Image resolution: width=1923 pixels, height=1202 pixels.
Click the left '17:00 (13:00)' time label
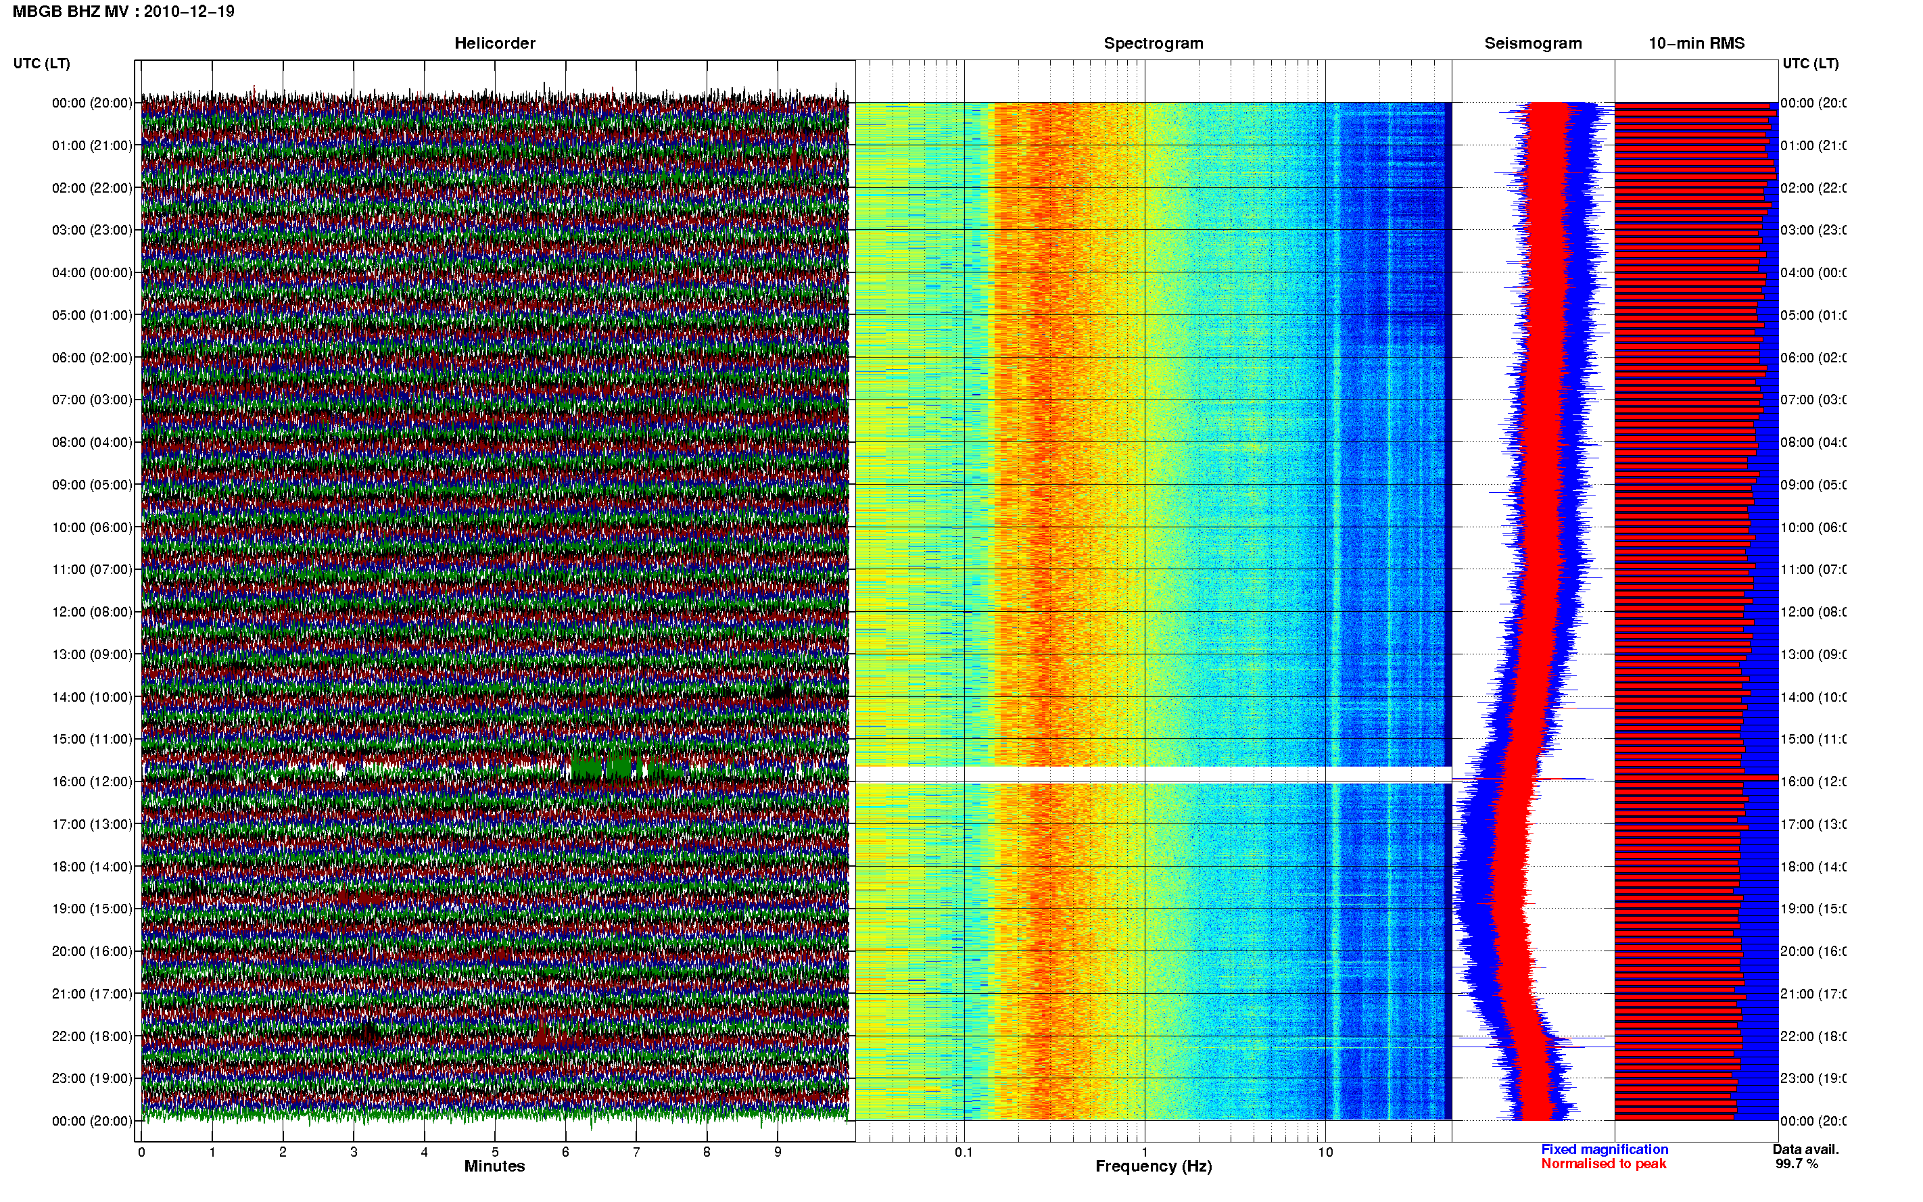pyautogui.click(x=92, y=824)
